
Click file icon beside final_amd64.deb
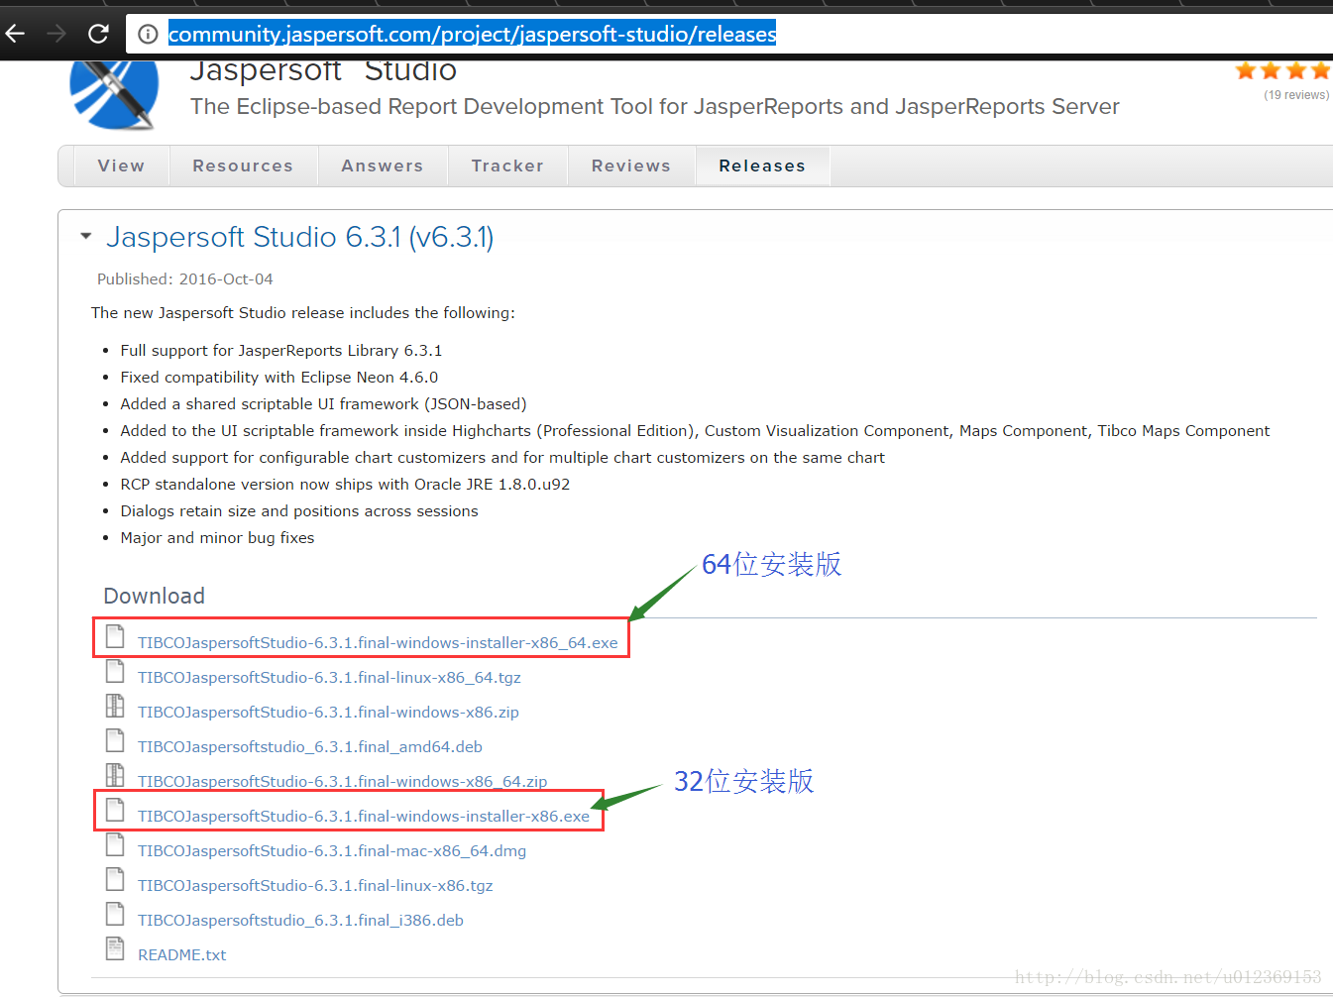(115, 740)
